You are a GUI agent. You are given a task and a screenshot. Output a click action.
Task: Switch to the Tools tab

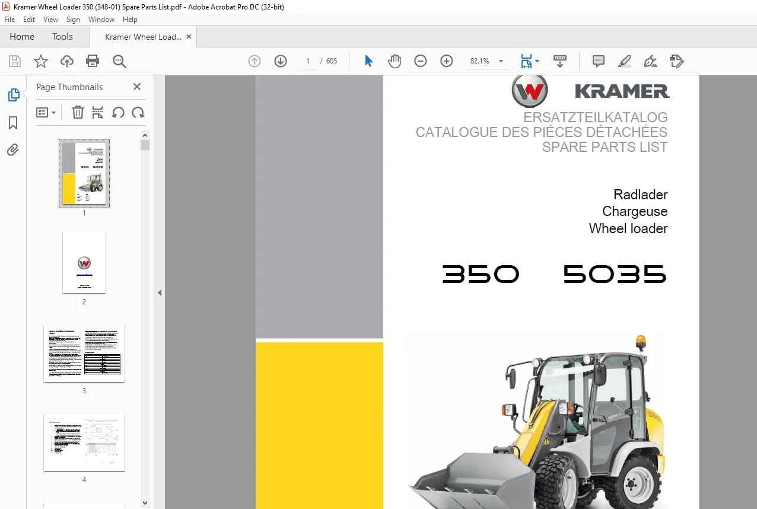[62, 37]
